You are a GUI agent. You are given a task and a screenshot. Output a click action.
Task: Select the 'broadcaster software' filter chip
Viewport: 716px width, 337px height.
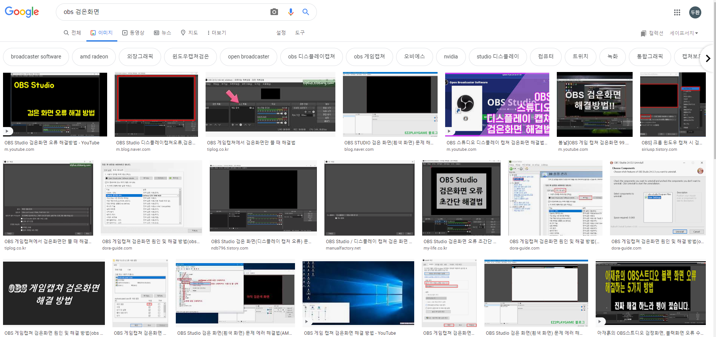36,57
